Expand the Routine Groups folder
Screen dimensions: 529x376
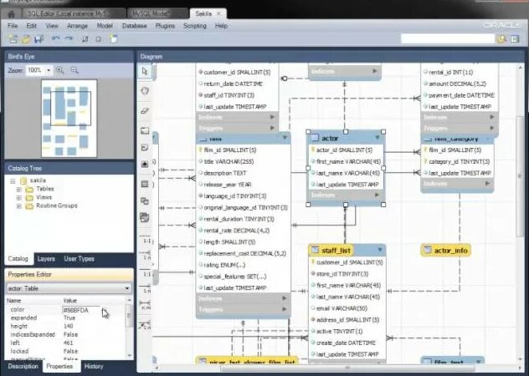[x=19, y=206]
